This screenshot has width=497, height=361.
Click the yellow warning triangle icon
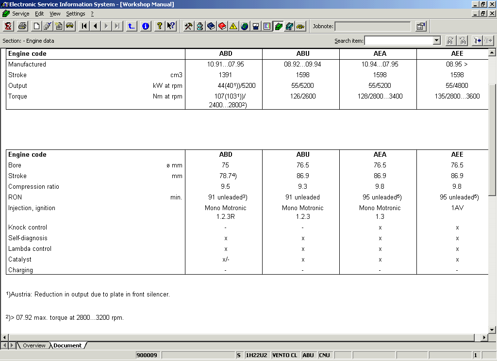(x=233, y=26)
